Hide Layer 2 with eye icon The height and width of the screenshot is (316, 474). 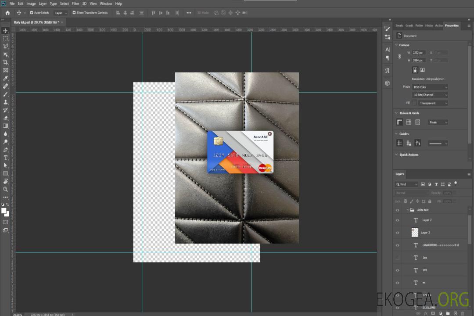click(x=398, y=220)
